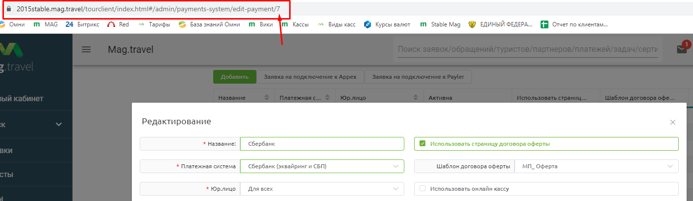The image size is (693, 201).
Task: Expand the sidebar item with chevron
Action: click(59, 124)
